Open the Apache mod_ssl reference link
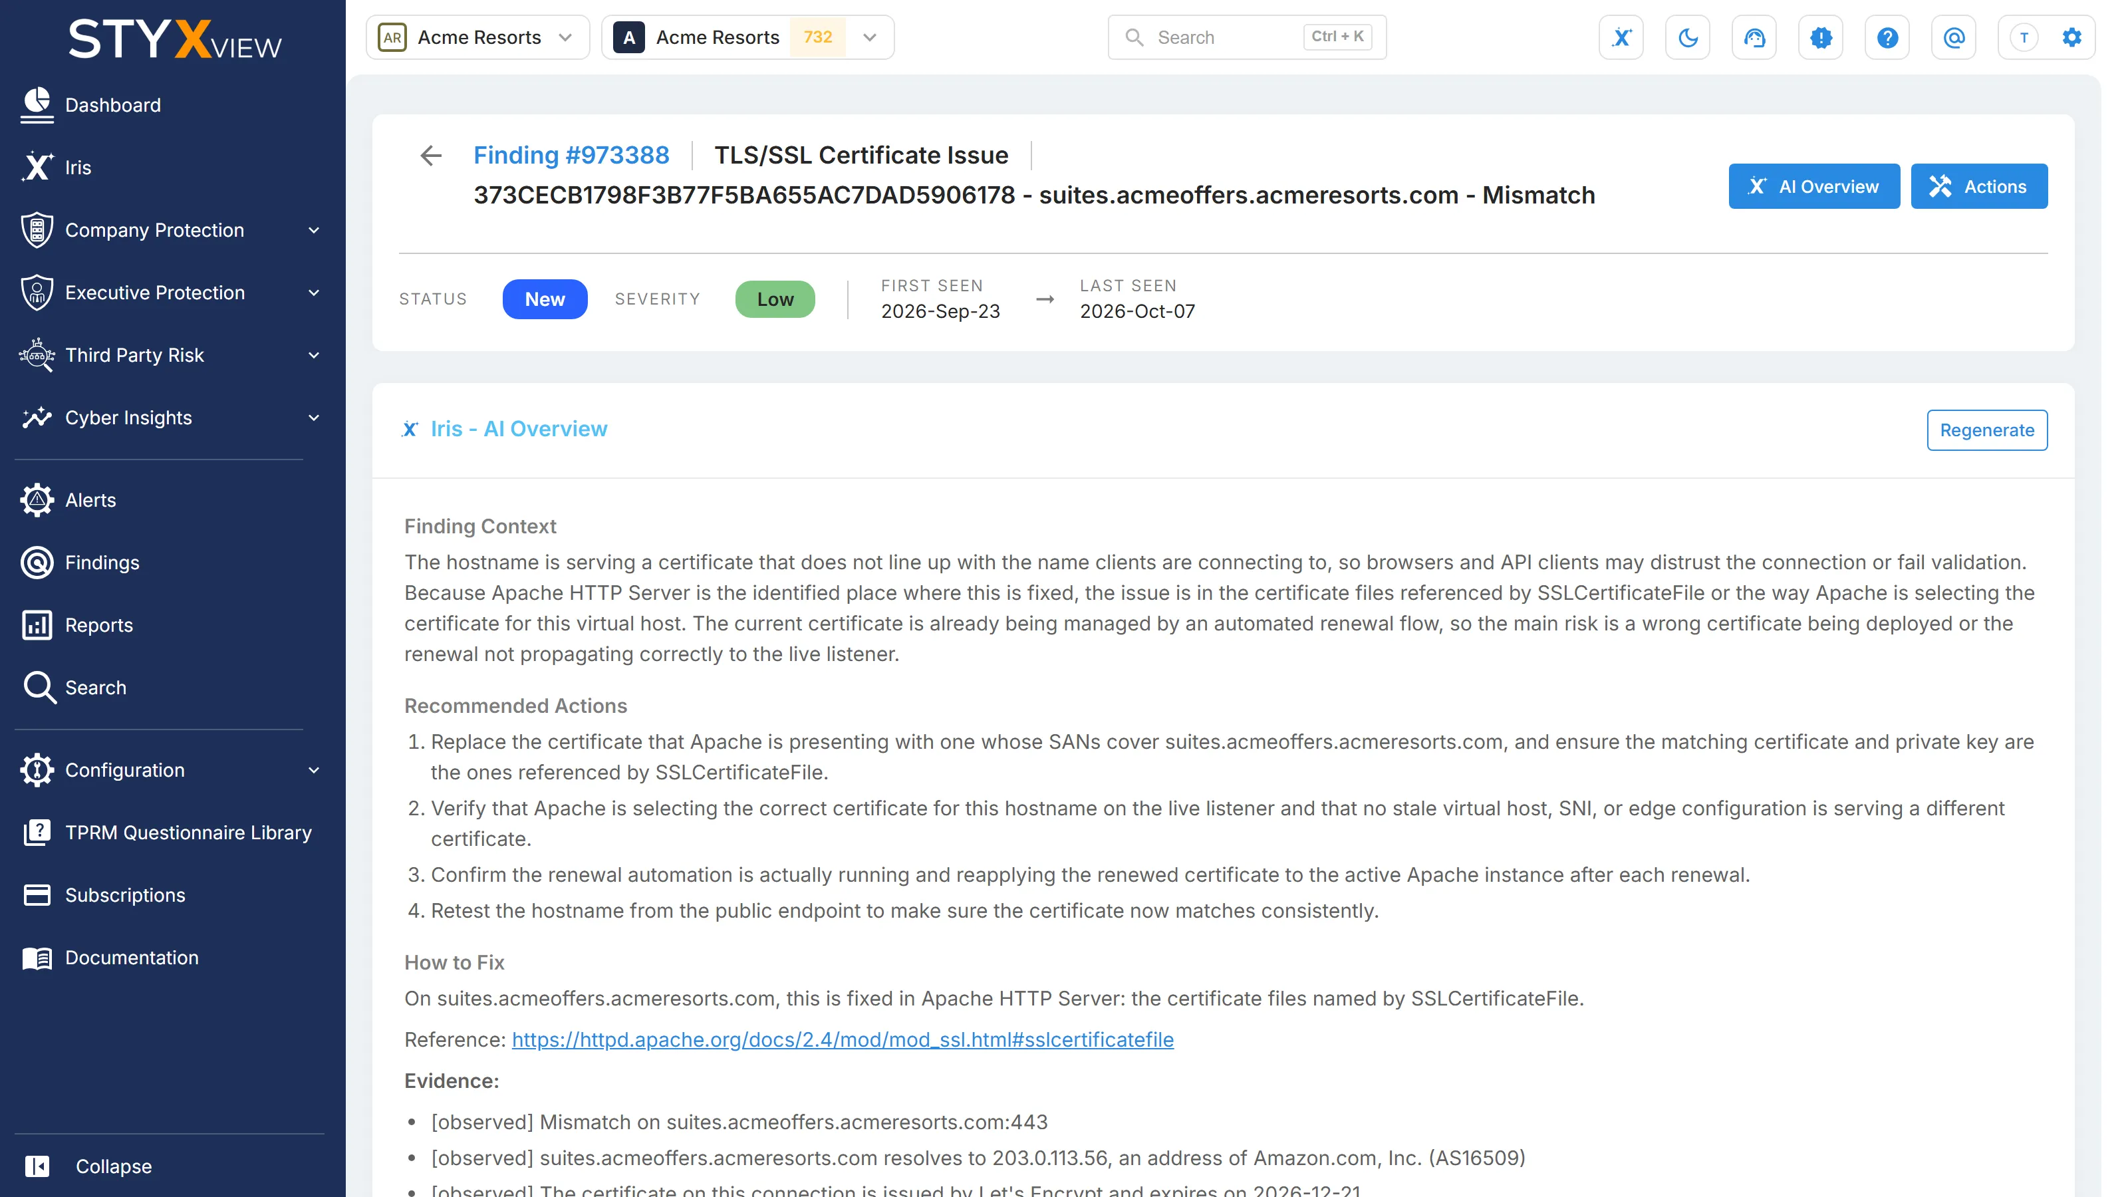This screenshot has width=2128, height=1197. coord(843,1039)
